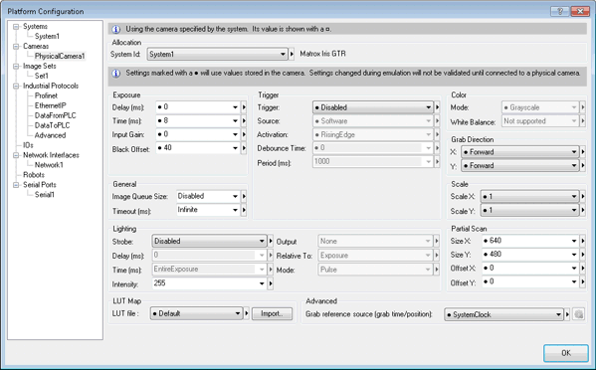This screenshot has width=596, height=370.
Task: Open Grab reference source dropdown
Action: [x=503, y=314]
